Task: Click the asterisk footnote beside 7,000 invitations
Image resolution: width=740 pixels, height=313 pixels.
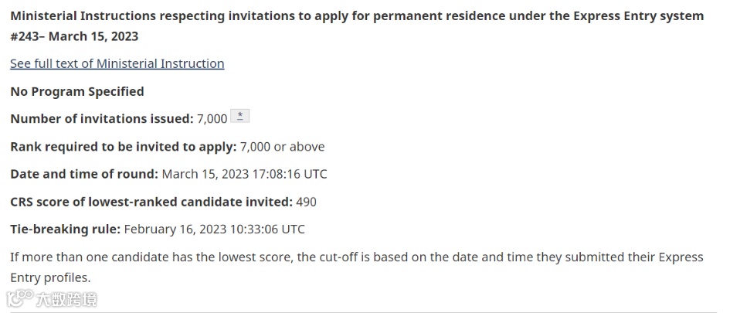Action: tap(240, 117)
